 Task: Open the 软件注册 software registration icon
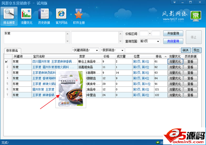tap(79, 16)
